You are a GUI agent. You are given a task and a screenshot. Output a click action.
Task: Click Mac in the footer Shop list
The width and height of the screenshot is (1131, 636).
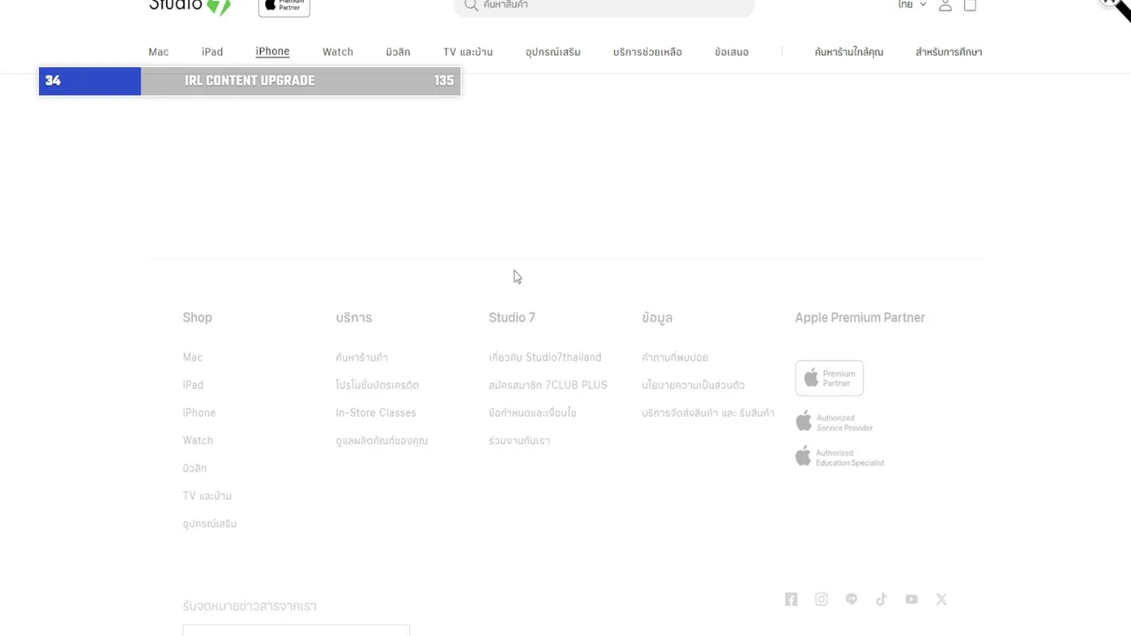[x=193, y=357]
